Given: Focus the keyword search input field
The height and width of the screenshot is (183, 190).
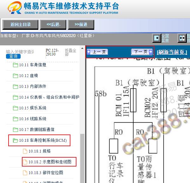Looking at the screenshot, I should pyautogui.click(x=20, y=52).
